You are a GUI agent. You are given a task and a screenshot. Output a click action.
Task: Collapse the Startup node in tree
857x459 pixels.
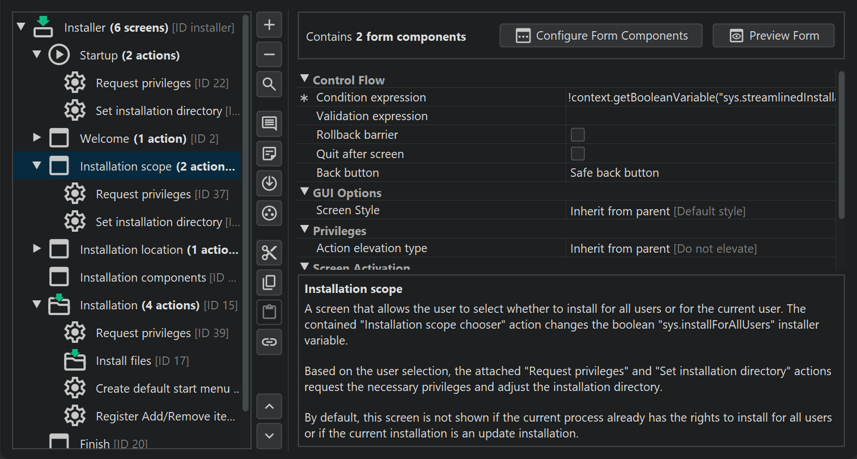tap(37, 55)
